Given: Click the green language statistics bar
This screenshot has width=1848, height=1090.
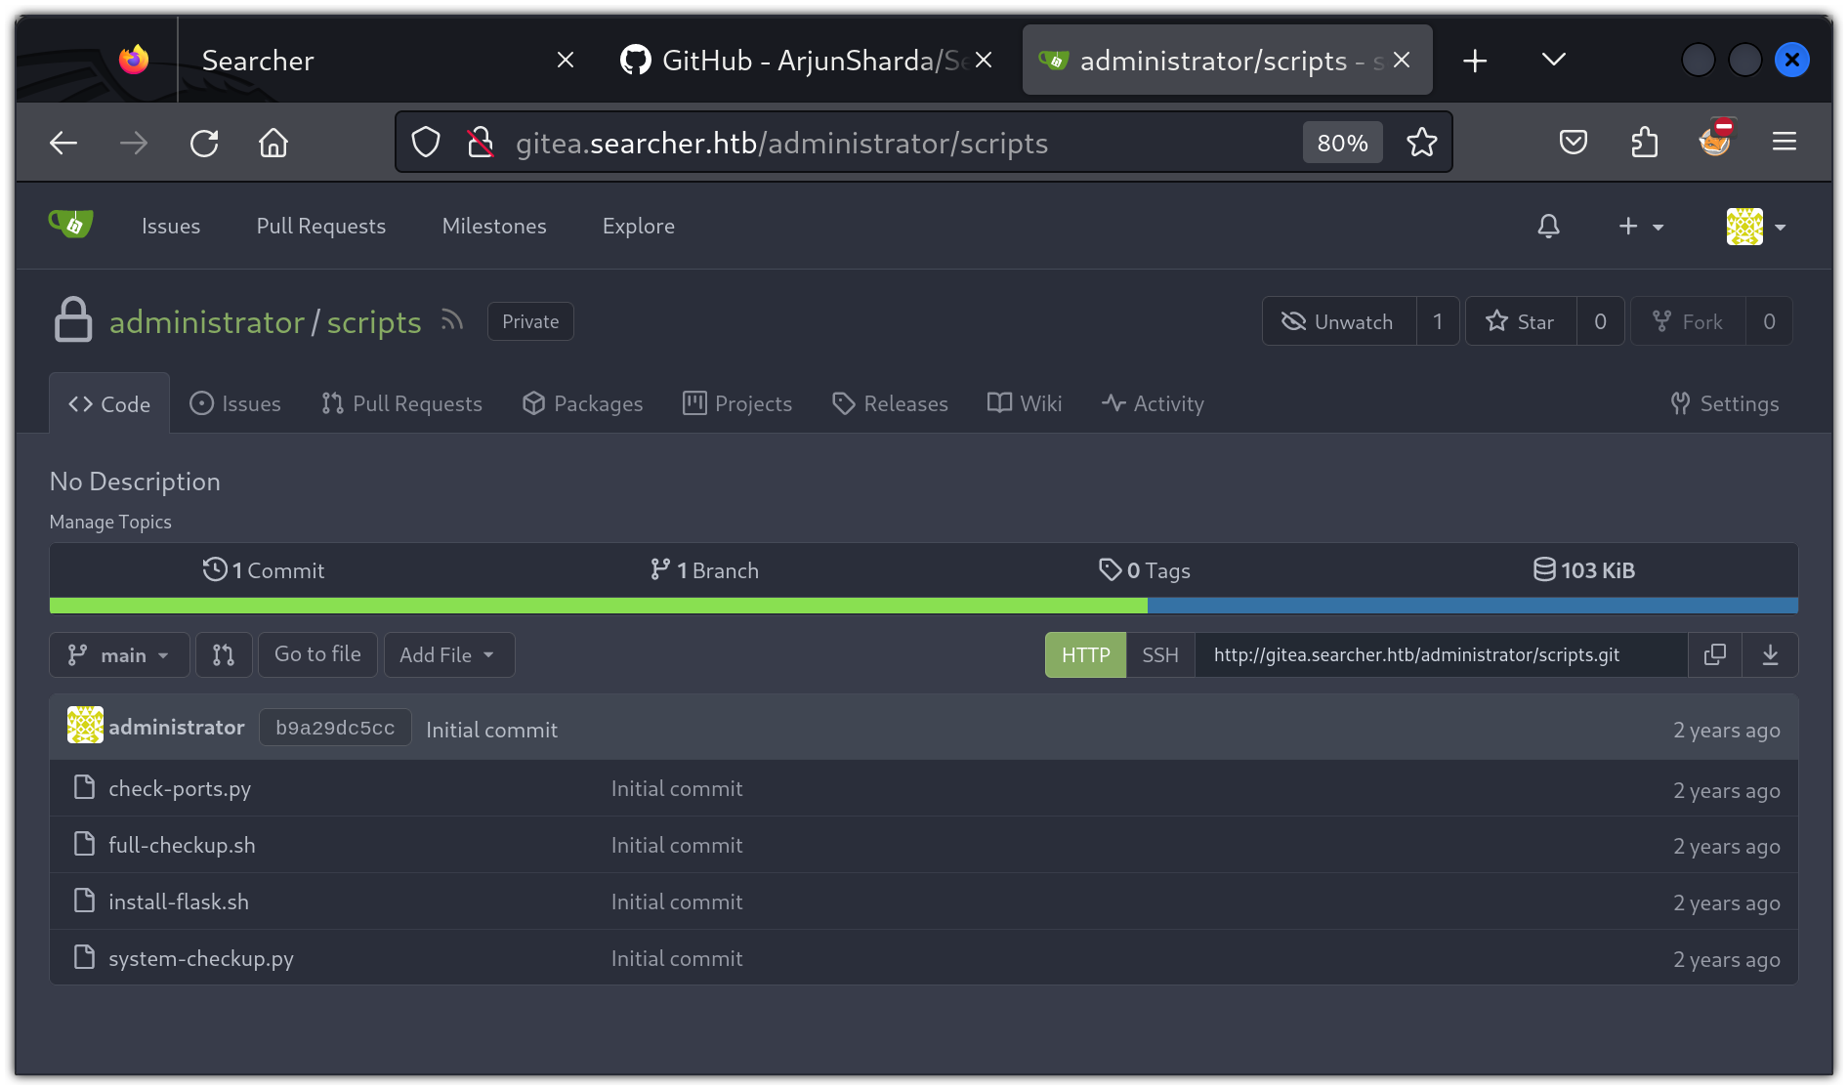Looking at the screenshot, I should (598, 606).
